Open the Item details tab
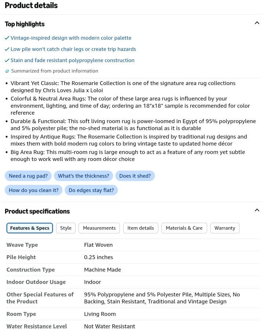Viewport: 264px width, 329px height. [141, 228]
